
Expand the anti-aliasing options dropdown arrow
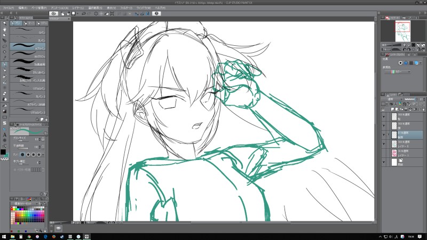point(43,155)
